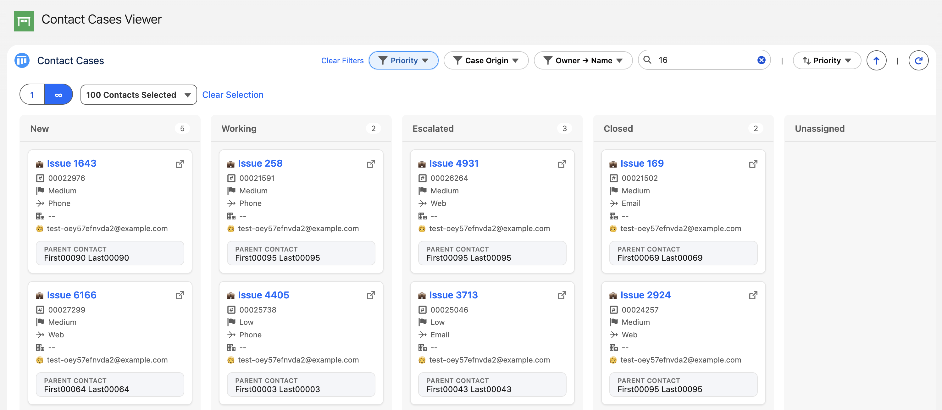This screenshot has width=942, height=410.
Task: Click owner avatar icon on Issue 1643 card
Action: (x=40, y=229)
